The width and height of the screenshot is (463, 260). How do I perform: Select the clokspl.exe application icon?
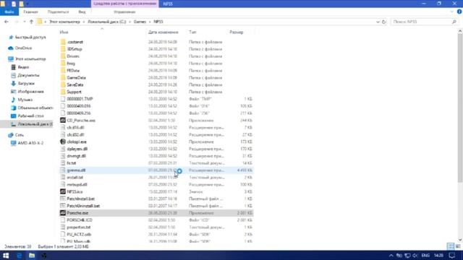63,142
